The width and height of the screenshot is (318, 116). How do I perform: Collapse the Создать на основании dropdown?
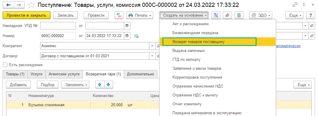(x=184, y=15)
